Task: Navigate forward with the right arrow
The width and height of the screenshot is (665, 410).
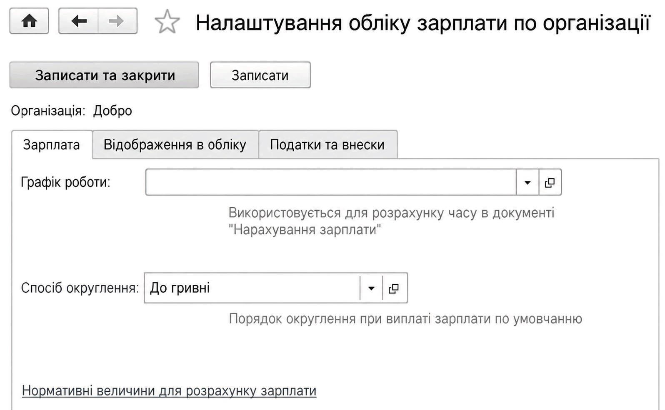Action: tap(117, 21)
